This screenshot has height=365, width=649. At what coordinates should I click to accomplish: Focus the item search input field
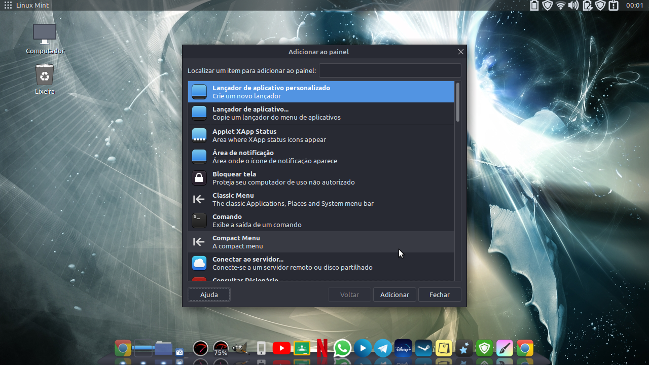[x=390, y=70]
